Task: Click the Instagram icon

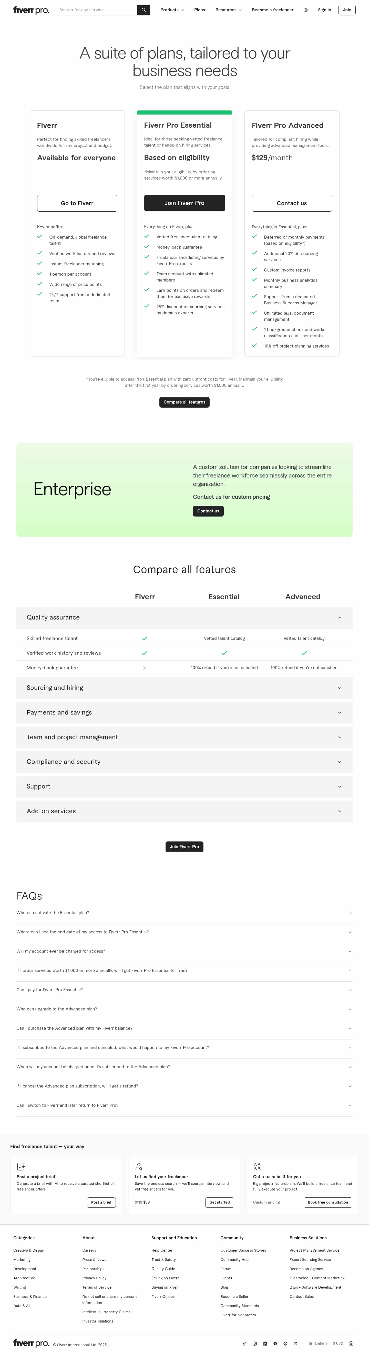Action: pyautogui.click(x=255, y=1343)
